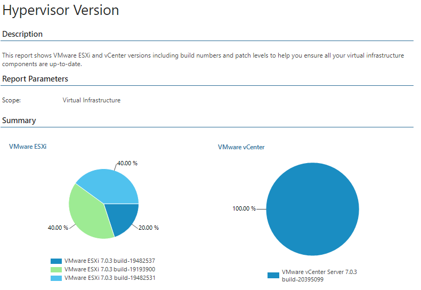Click the Hypervisor Version report title
Viewport: 421px width, 290px height.
coord(61,11)
